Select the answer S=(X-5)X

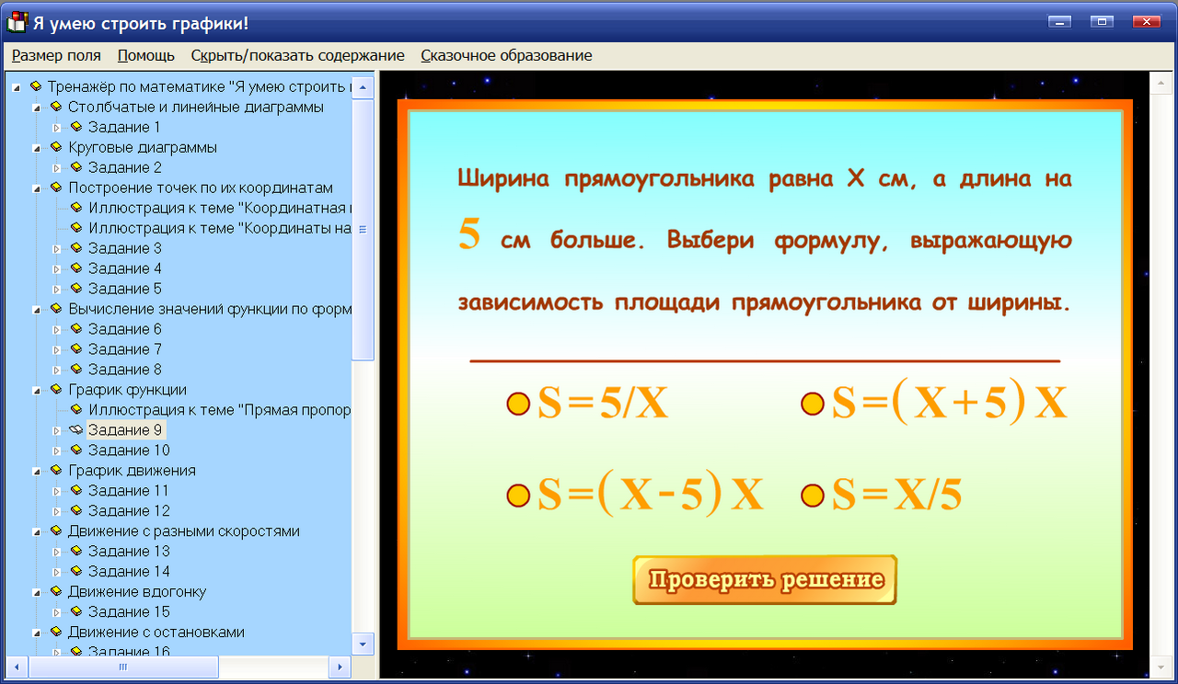coord(520,494)
